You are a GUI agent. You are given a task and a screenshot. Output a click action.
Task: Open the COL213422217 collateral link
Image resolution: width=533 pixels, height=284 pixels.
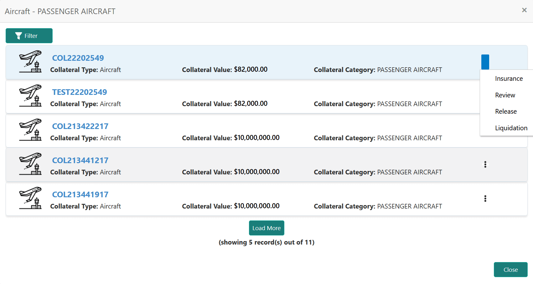(x=80, y=126)
